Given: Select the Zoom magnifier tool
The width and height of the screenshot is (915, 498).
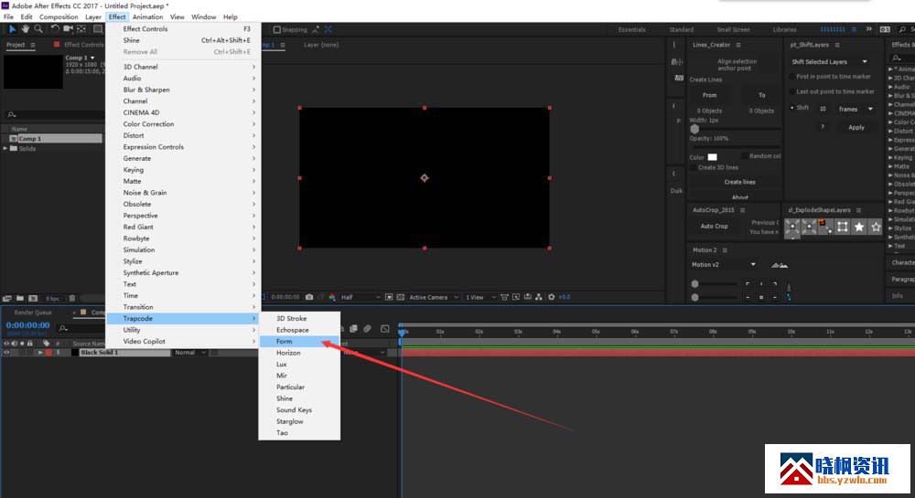Looking at the screenshot, I should click(38, 28).
